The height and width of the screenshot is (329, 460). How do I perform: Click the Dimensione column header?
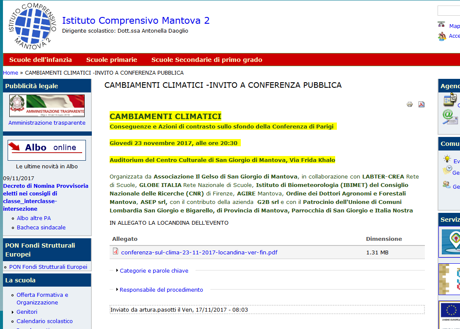pos(384,239)
